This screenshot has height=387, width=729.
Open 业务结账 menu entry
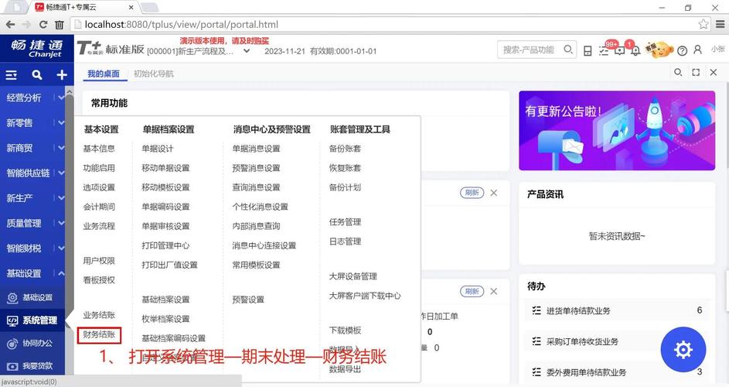click(x=99, y=315)
